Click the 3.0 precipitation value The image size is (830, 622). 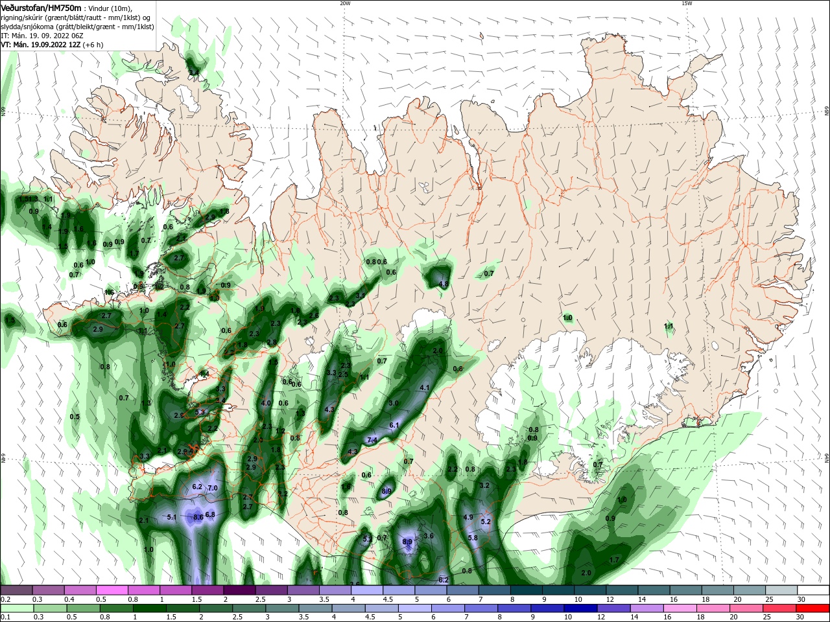coord(393,403)
